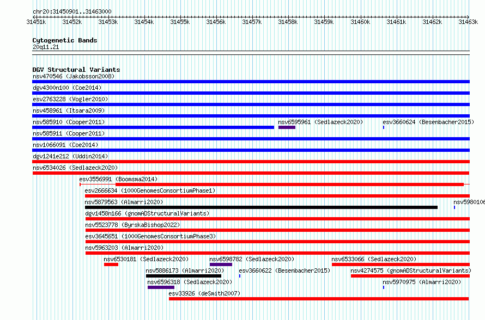Select the black bar under nsv5886173
The width and height of the screenshot is (485, 320).
coord(184,276)
